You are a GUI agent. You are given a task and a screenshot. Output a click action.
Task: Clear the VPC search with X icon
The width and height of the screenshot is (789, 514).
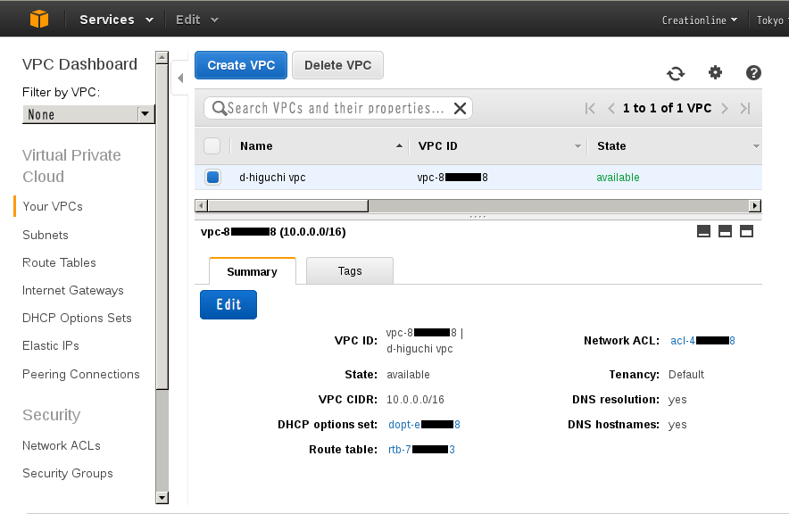[x=460, y=108]
